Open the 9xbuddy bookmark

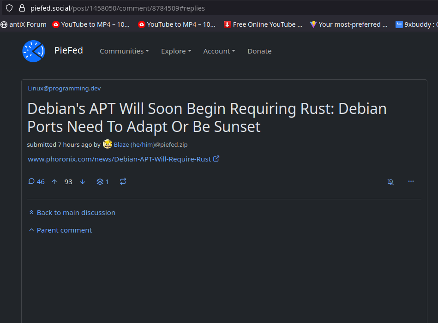tap(415, 24)
